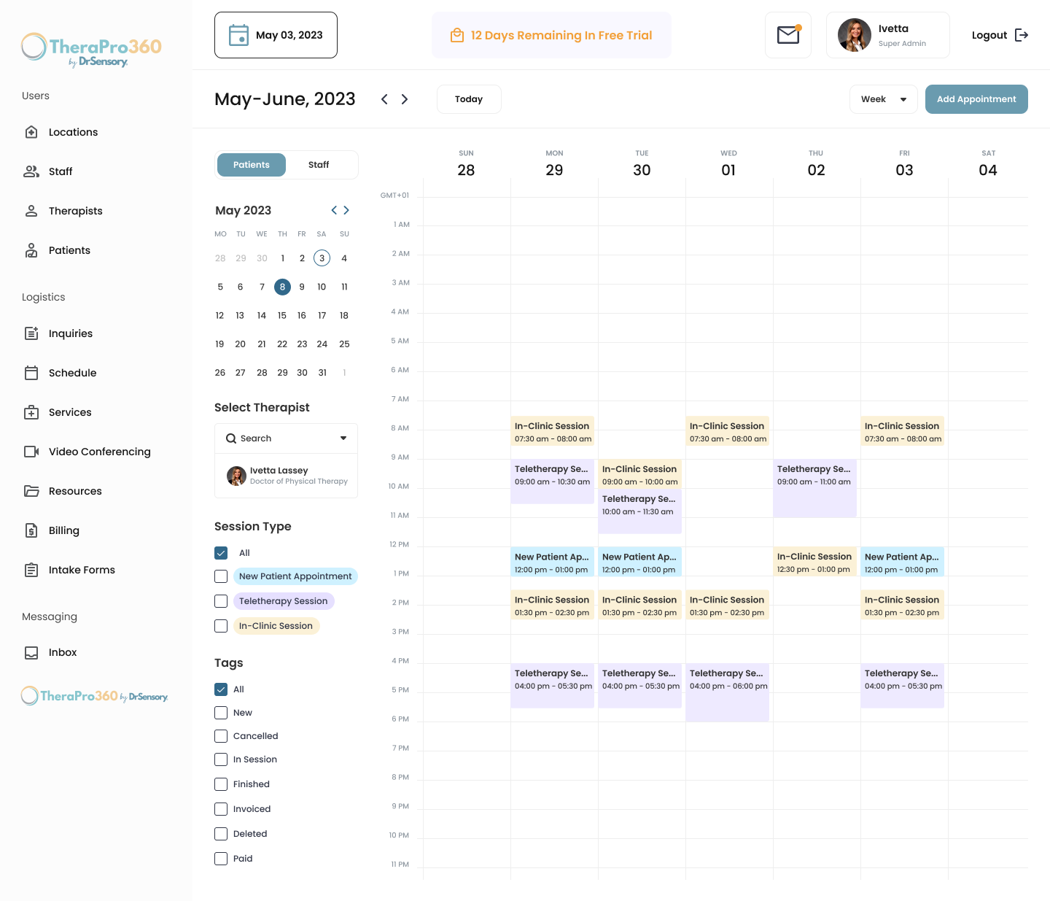Check the Cancelled tag filter
This screenshot has height=901, width=1050.
221,736
